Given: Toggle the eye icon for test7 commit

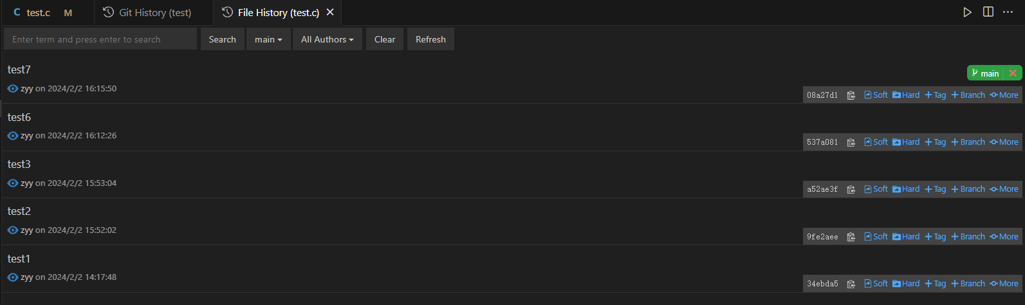Looking at the screenshot, I should [x=13, y=89].
